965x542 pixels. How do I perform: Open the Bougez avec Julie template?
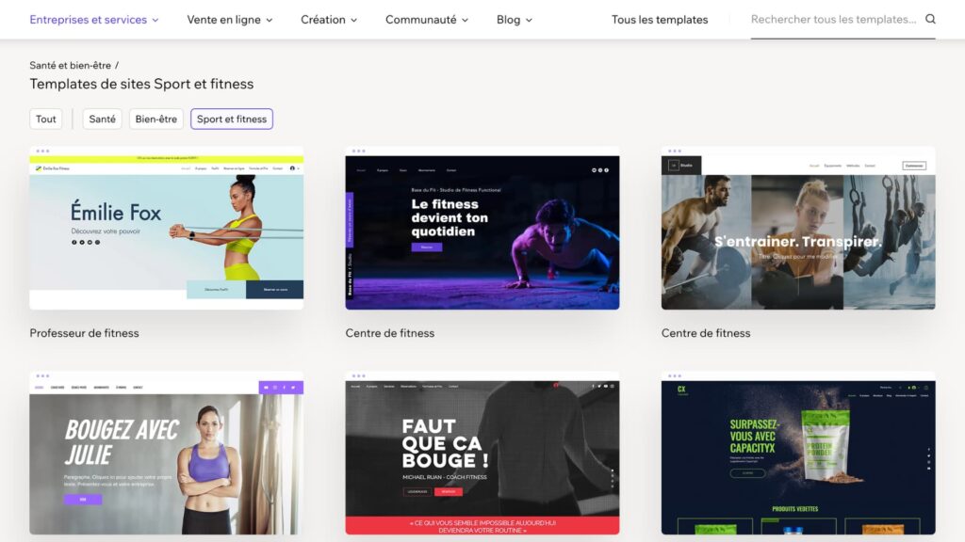[166, 453]
